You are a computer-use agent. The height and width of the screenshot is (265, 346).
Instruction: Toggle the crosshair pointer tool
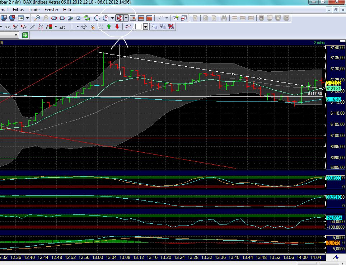85,27
